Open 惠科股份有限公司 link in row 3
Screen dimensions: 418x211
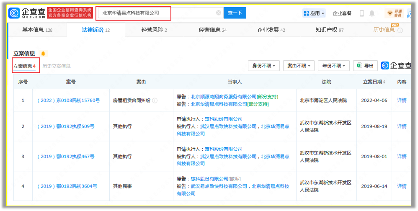[x=224, y=149]
